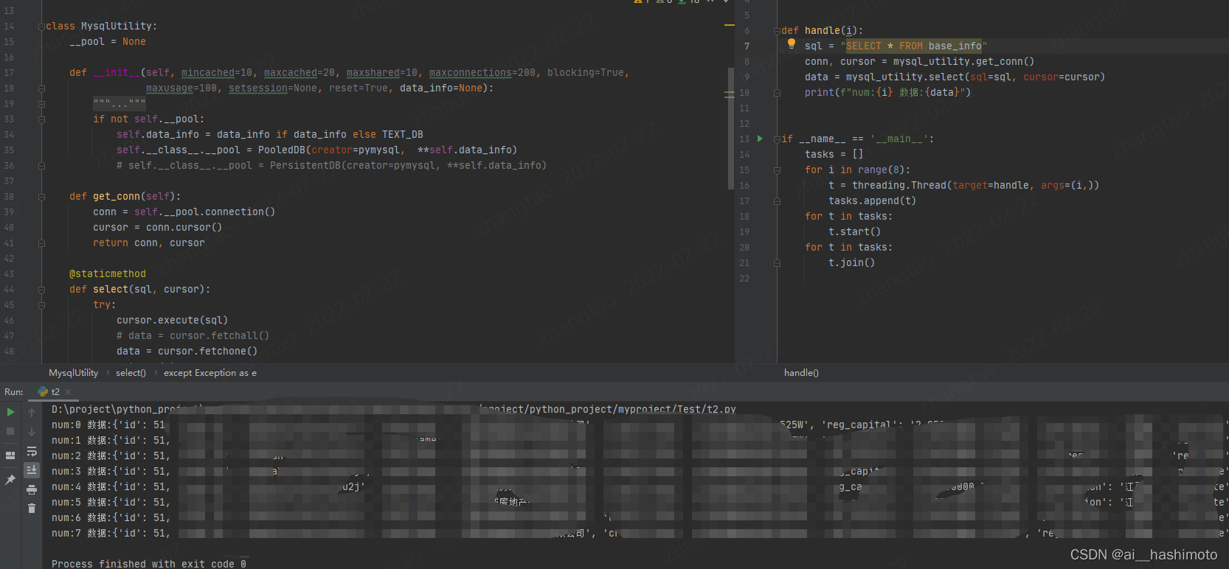
Task: Click 'threading.Thread' in right editor
Action: 899,186
